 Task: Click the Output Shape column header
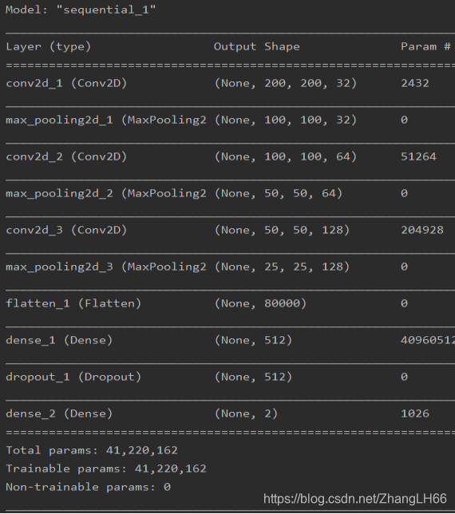257,46
